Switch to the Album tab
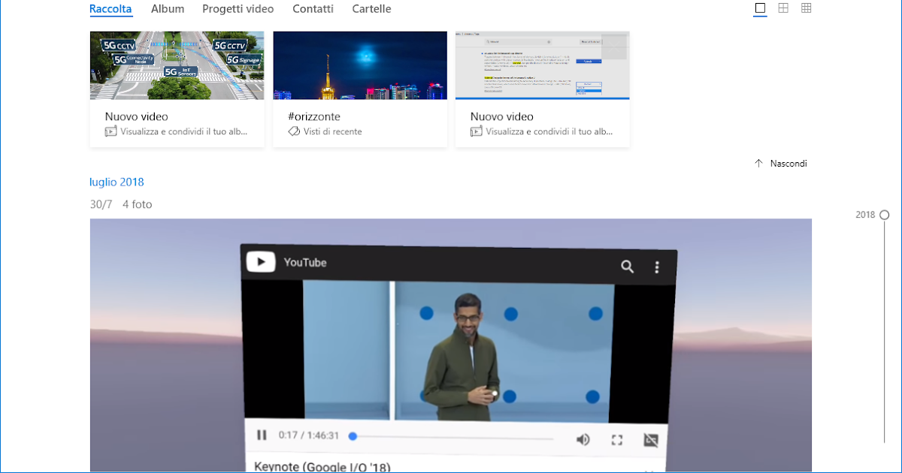This screenshot has width=902, height=473. 167,8
